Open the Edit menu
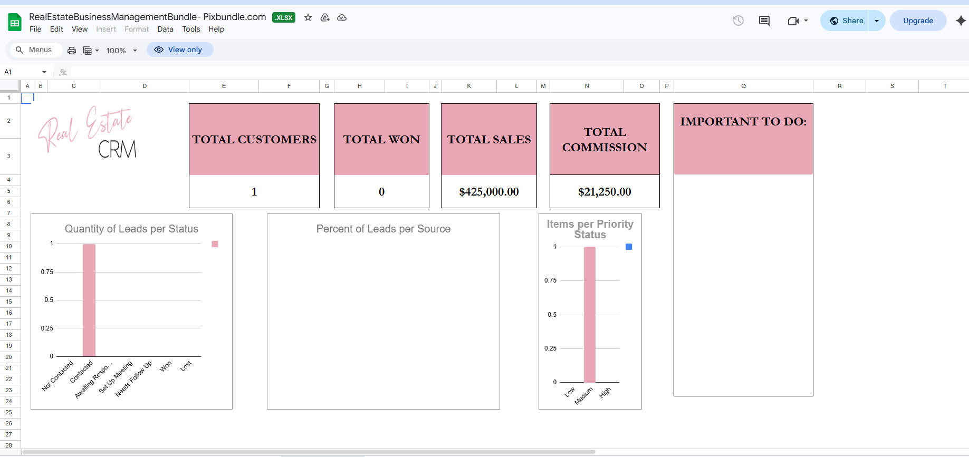 56,29
